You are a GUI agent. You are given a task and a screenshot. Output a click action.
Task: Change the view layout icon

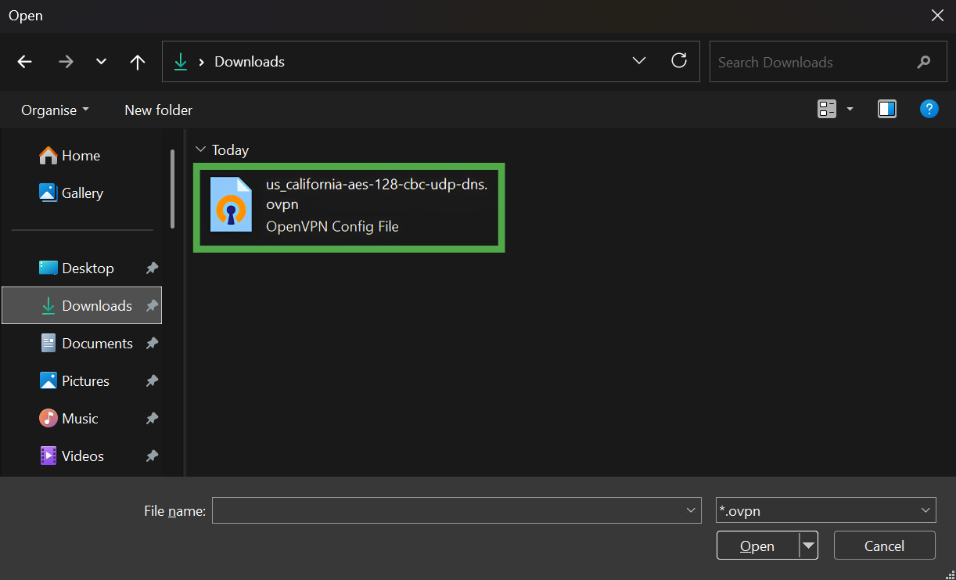(827, 109)
